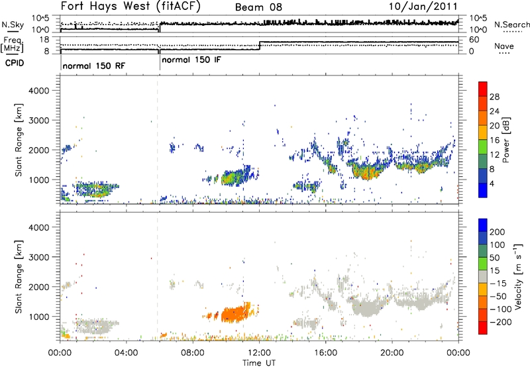Click the "16" value on the power colorbar
The image size is (530, 367).
(x=494, y=140)
